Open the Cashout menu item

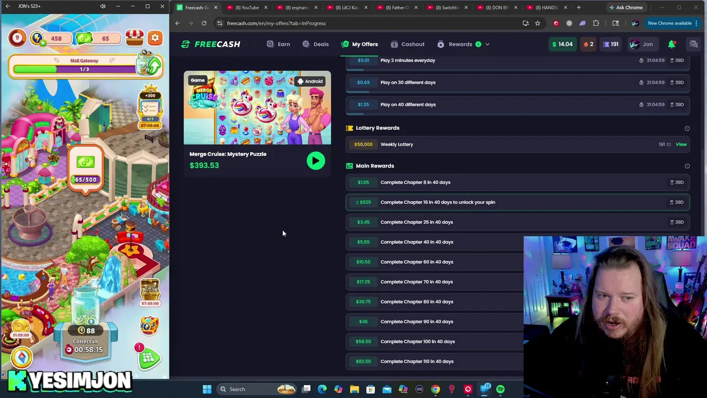point(408,44)
